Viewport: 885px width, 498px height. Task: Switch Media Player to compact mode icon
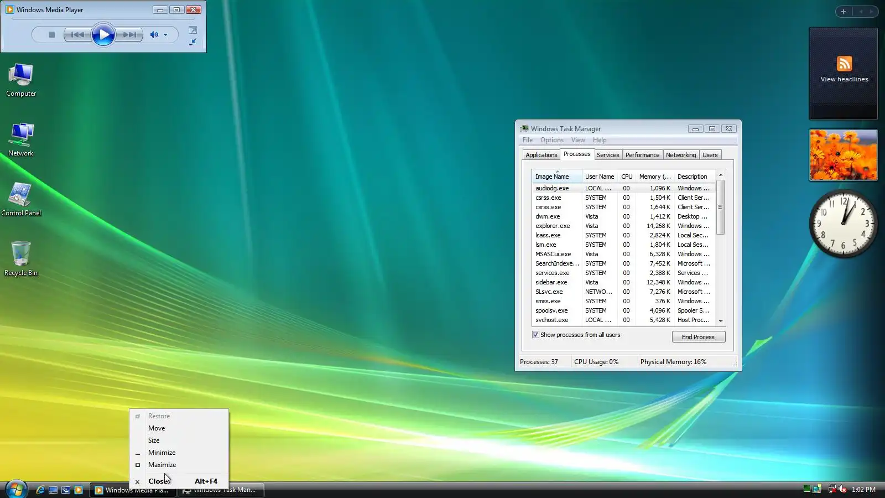[192, 42]
